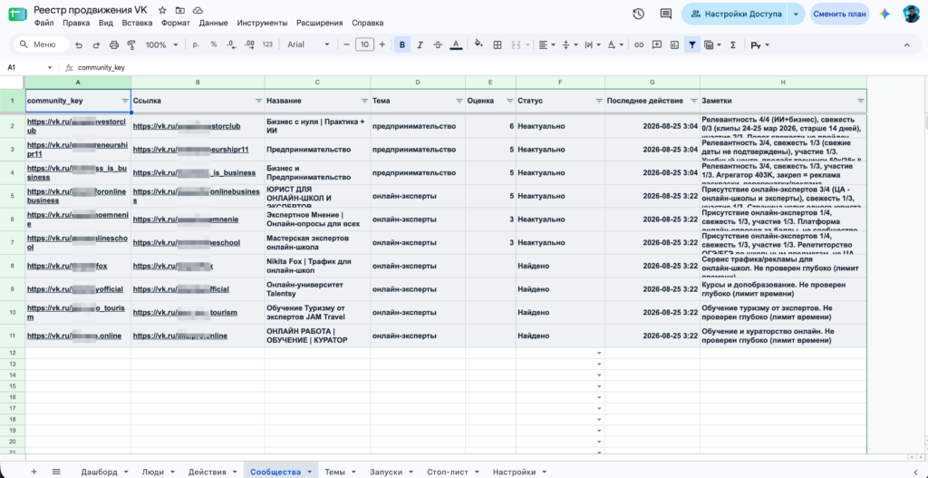The image size is (928, 478).
Task: Toggle the filter button in the toolbar
Action: pos(691,44)
